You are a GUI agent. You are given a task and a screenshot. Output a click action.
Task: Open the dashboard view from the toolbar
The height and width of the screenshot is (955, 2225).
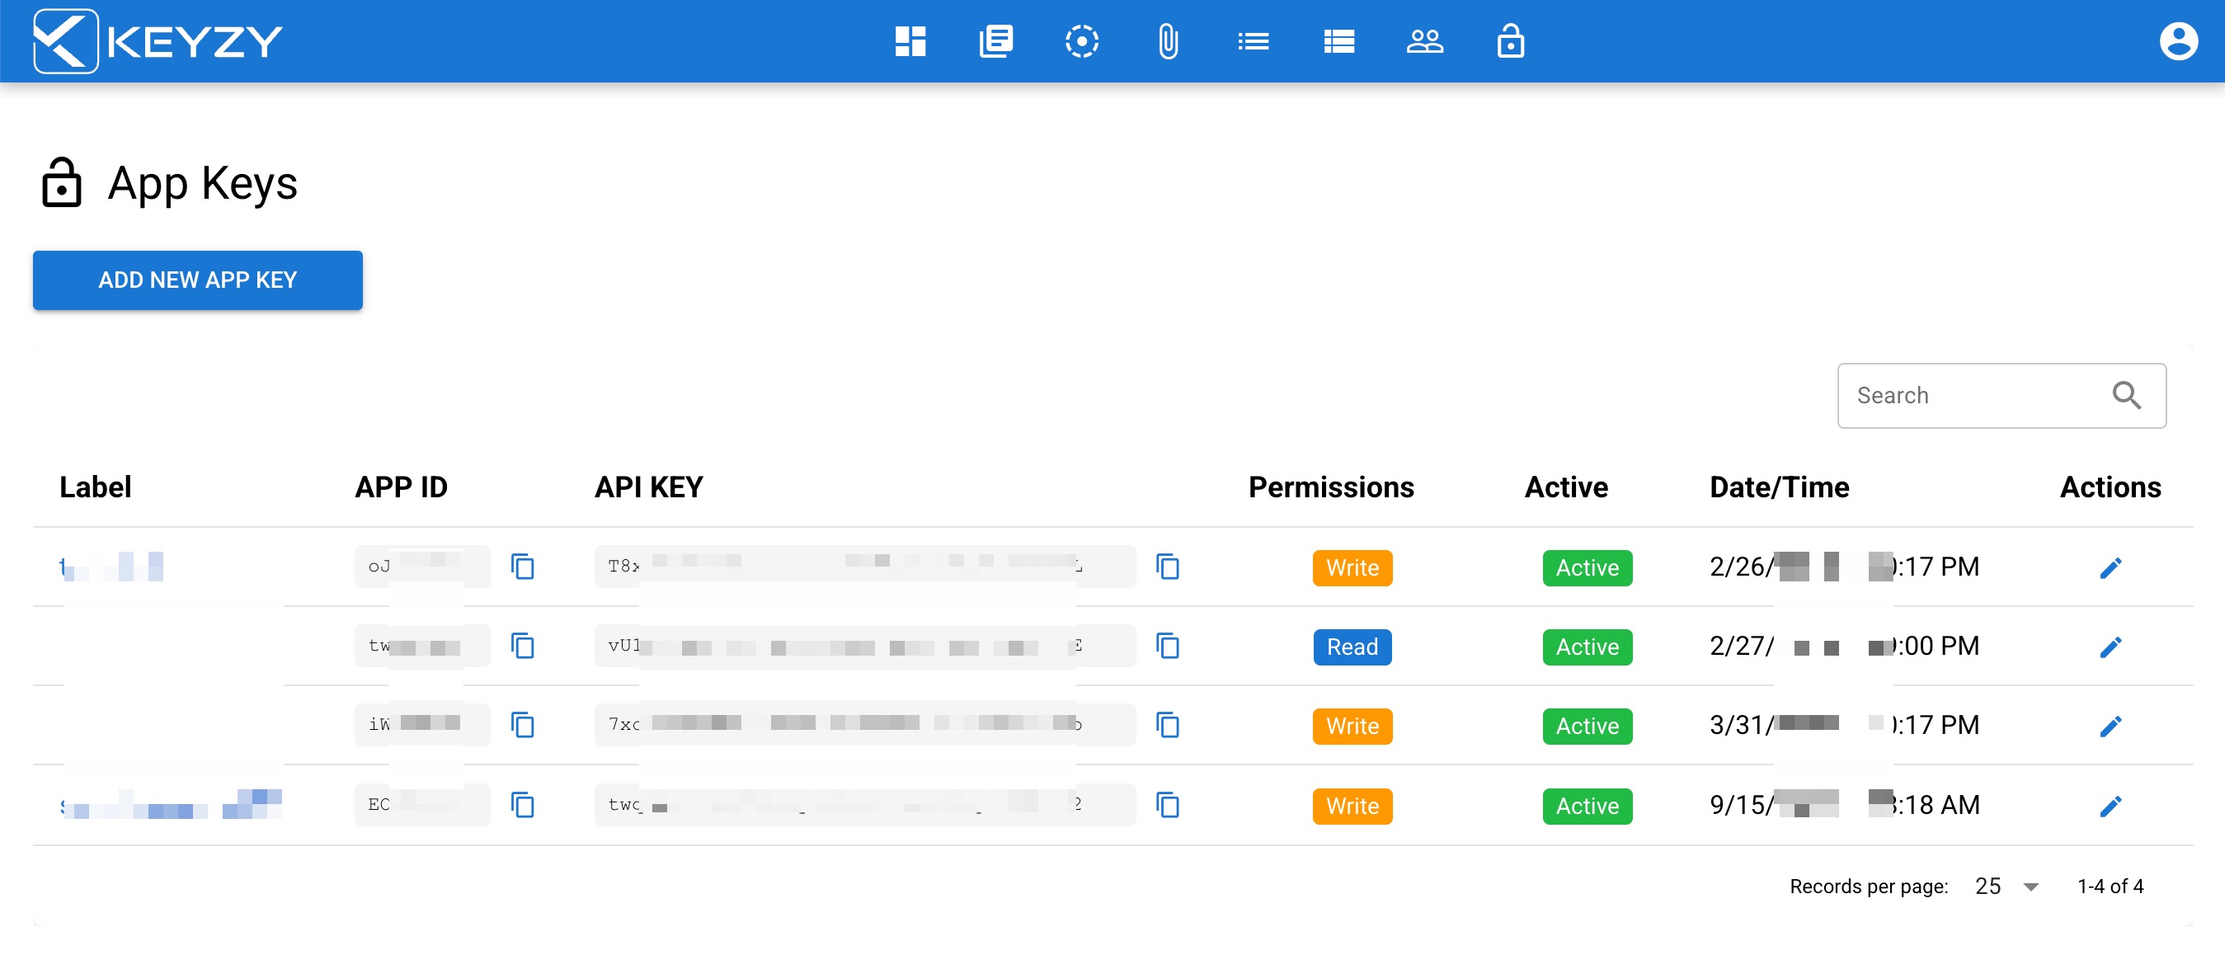[x=910, y=40]
